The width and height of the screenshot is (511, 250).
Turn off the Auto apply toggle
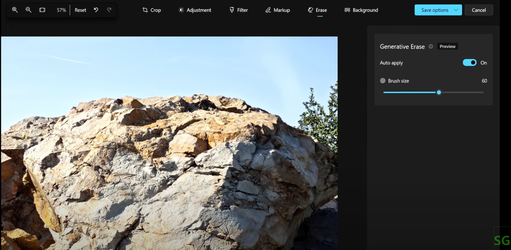click(x=469, y=63)
